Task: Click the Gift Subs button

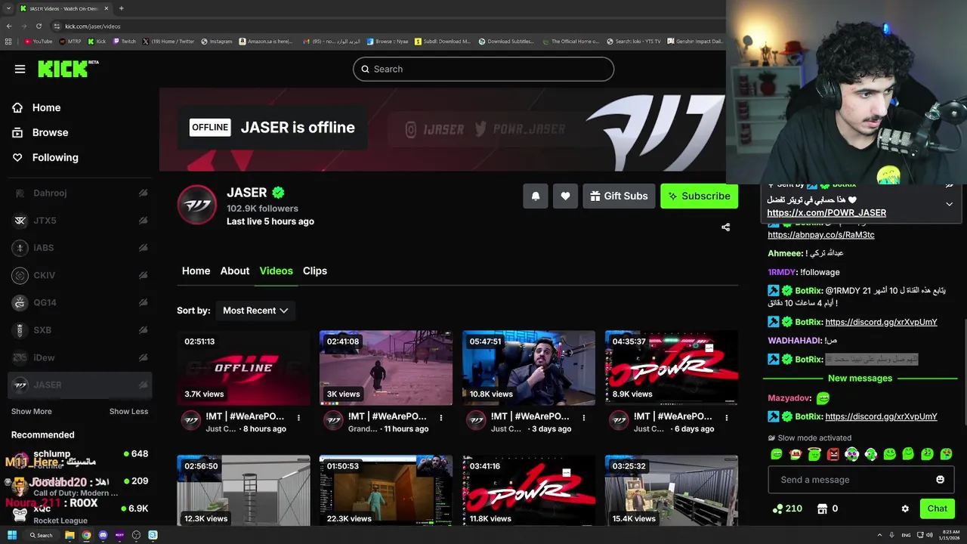Action: [619, 196]
